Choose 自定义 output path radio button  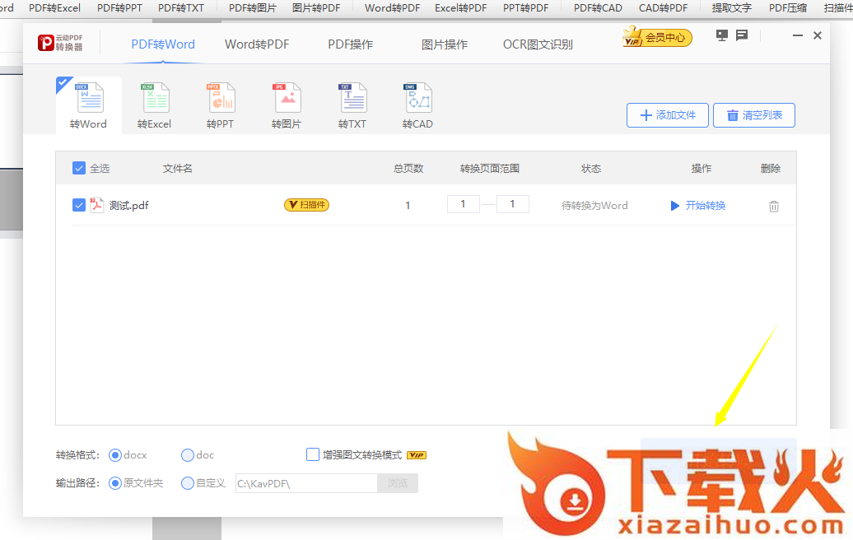[x=188, y=483]
